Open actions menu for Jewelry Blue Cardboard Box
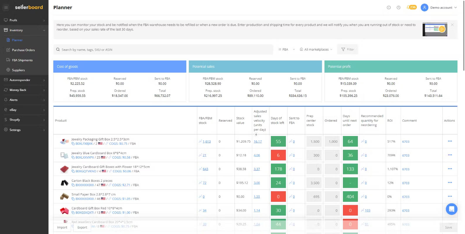Viewport: 465px width, 234px height. click(x=450, y=155)
